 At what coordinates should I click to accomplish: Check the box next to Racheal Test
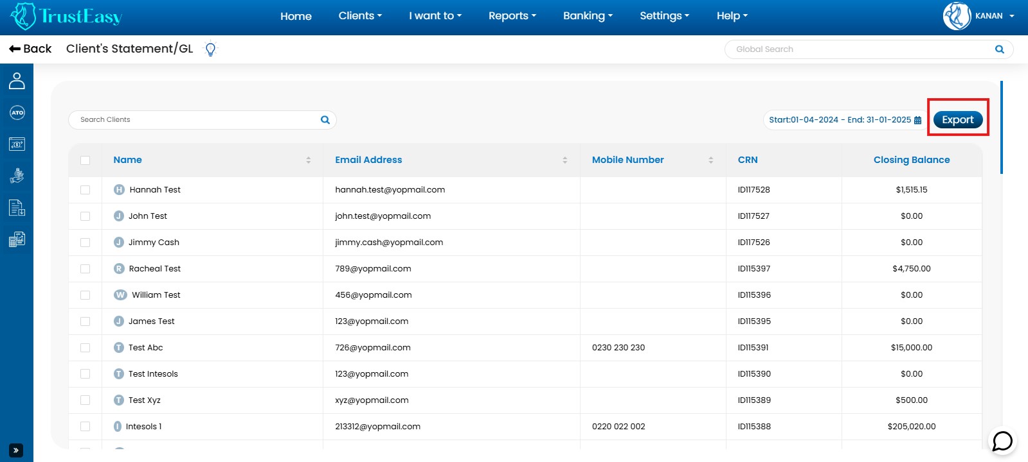point(86,269)
